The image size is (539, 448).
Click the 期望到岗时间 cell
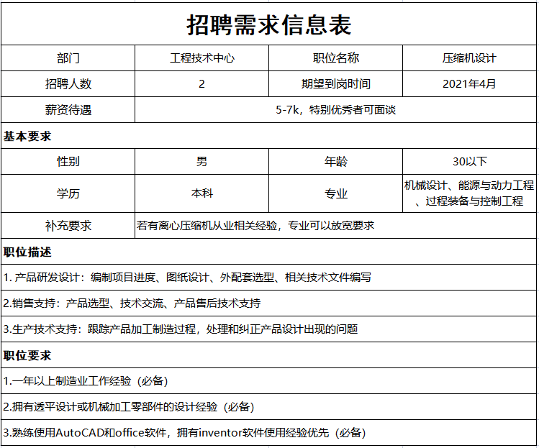[x=335, y=84]
